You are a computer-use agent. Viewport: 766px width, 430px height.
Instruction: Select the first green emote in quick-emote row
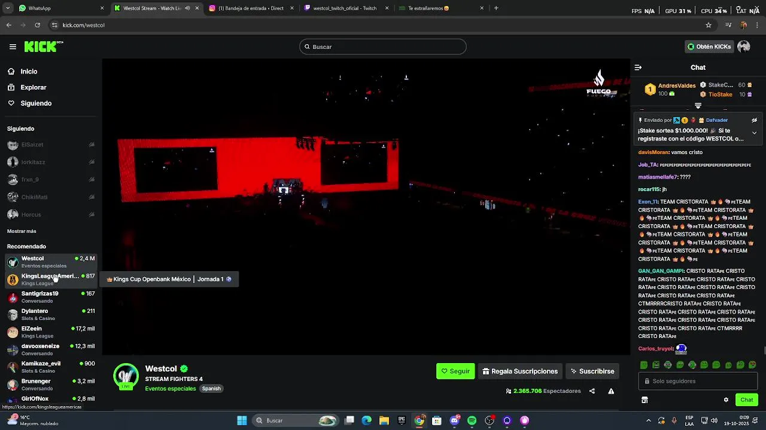(x=644, y=365)
